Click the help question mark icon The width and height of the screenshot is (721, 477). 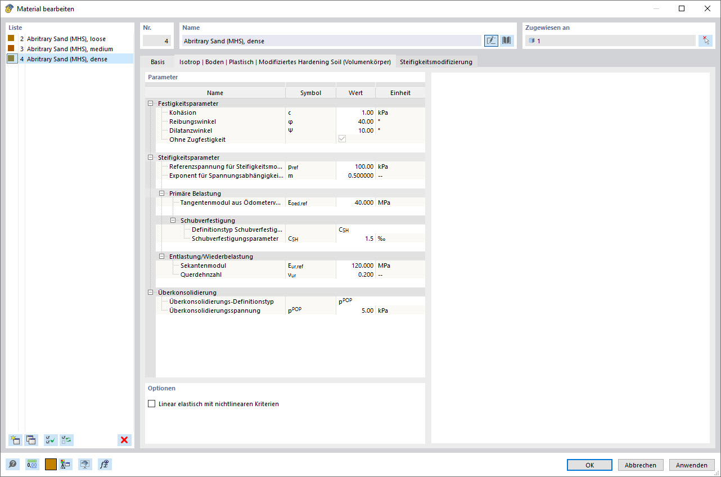coord(12,464)
